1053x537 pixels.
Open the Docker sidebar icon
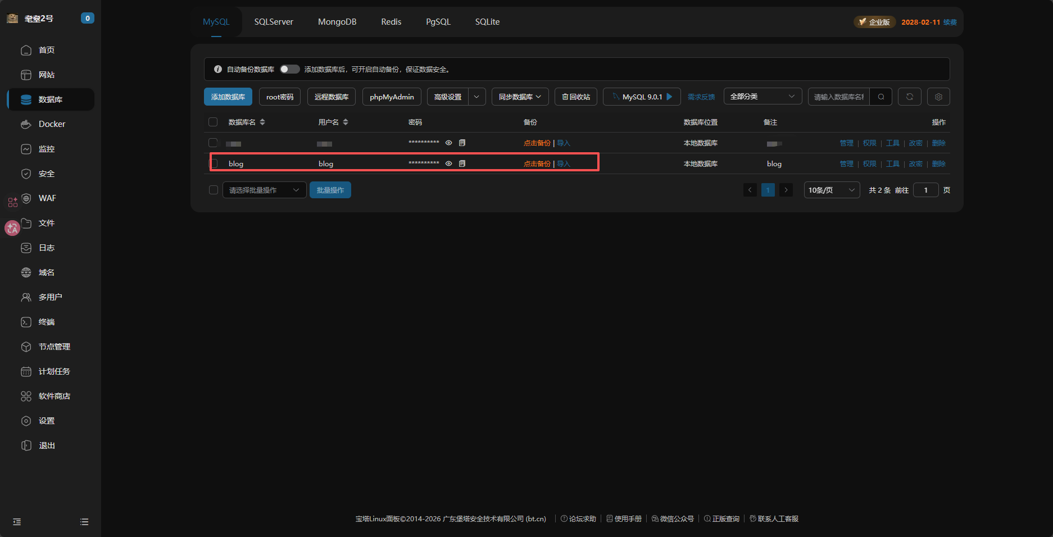click(26, 124)
